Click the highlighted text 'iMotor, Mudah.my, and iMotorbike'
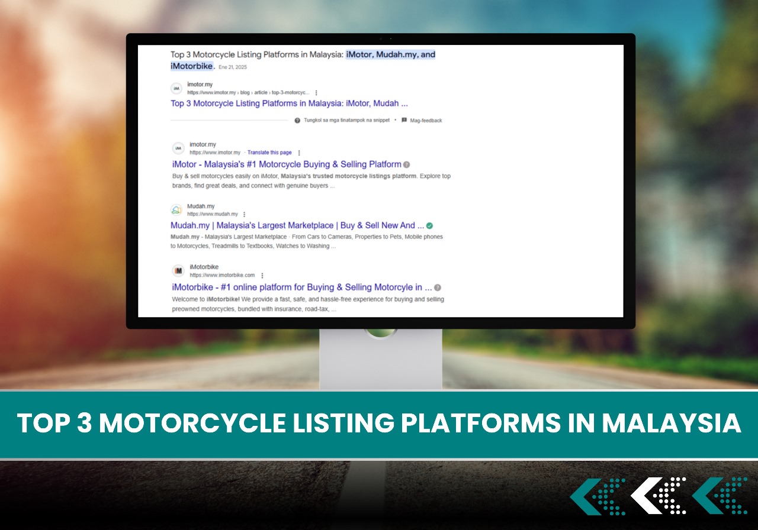 (x=390, y=54)
